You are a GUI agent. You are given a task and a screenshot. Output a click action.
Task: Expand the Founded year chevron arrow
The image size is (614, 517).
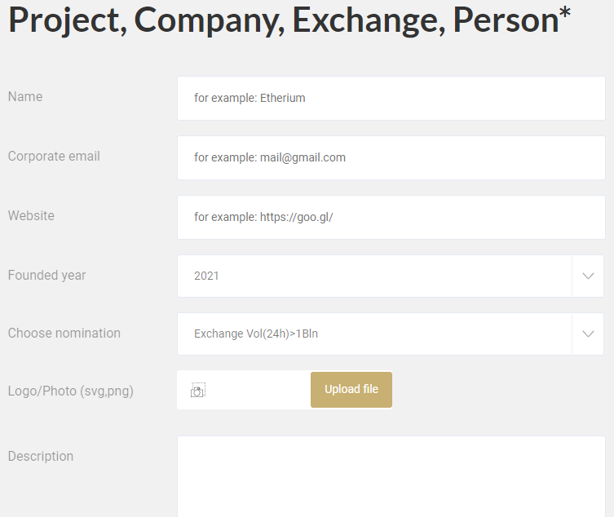point(588,276)
